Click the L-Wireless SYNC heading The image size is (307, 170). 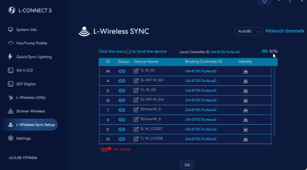pos(121,31)
